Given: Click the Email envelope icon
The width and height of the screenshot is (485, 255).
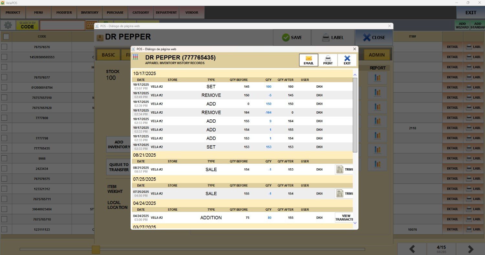Looking at the screenshot, I should pyautogui.click(x=308, y=59).
